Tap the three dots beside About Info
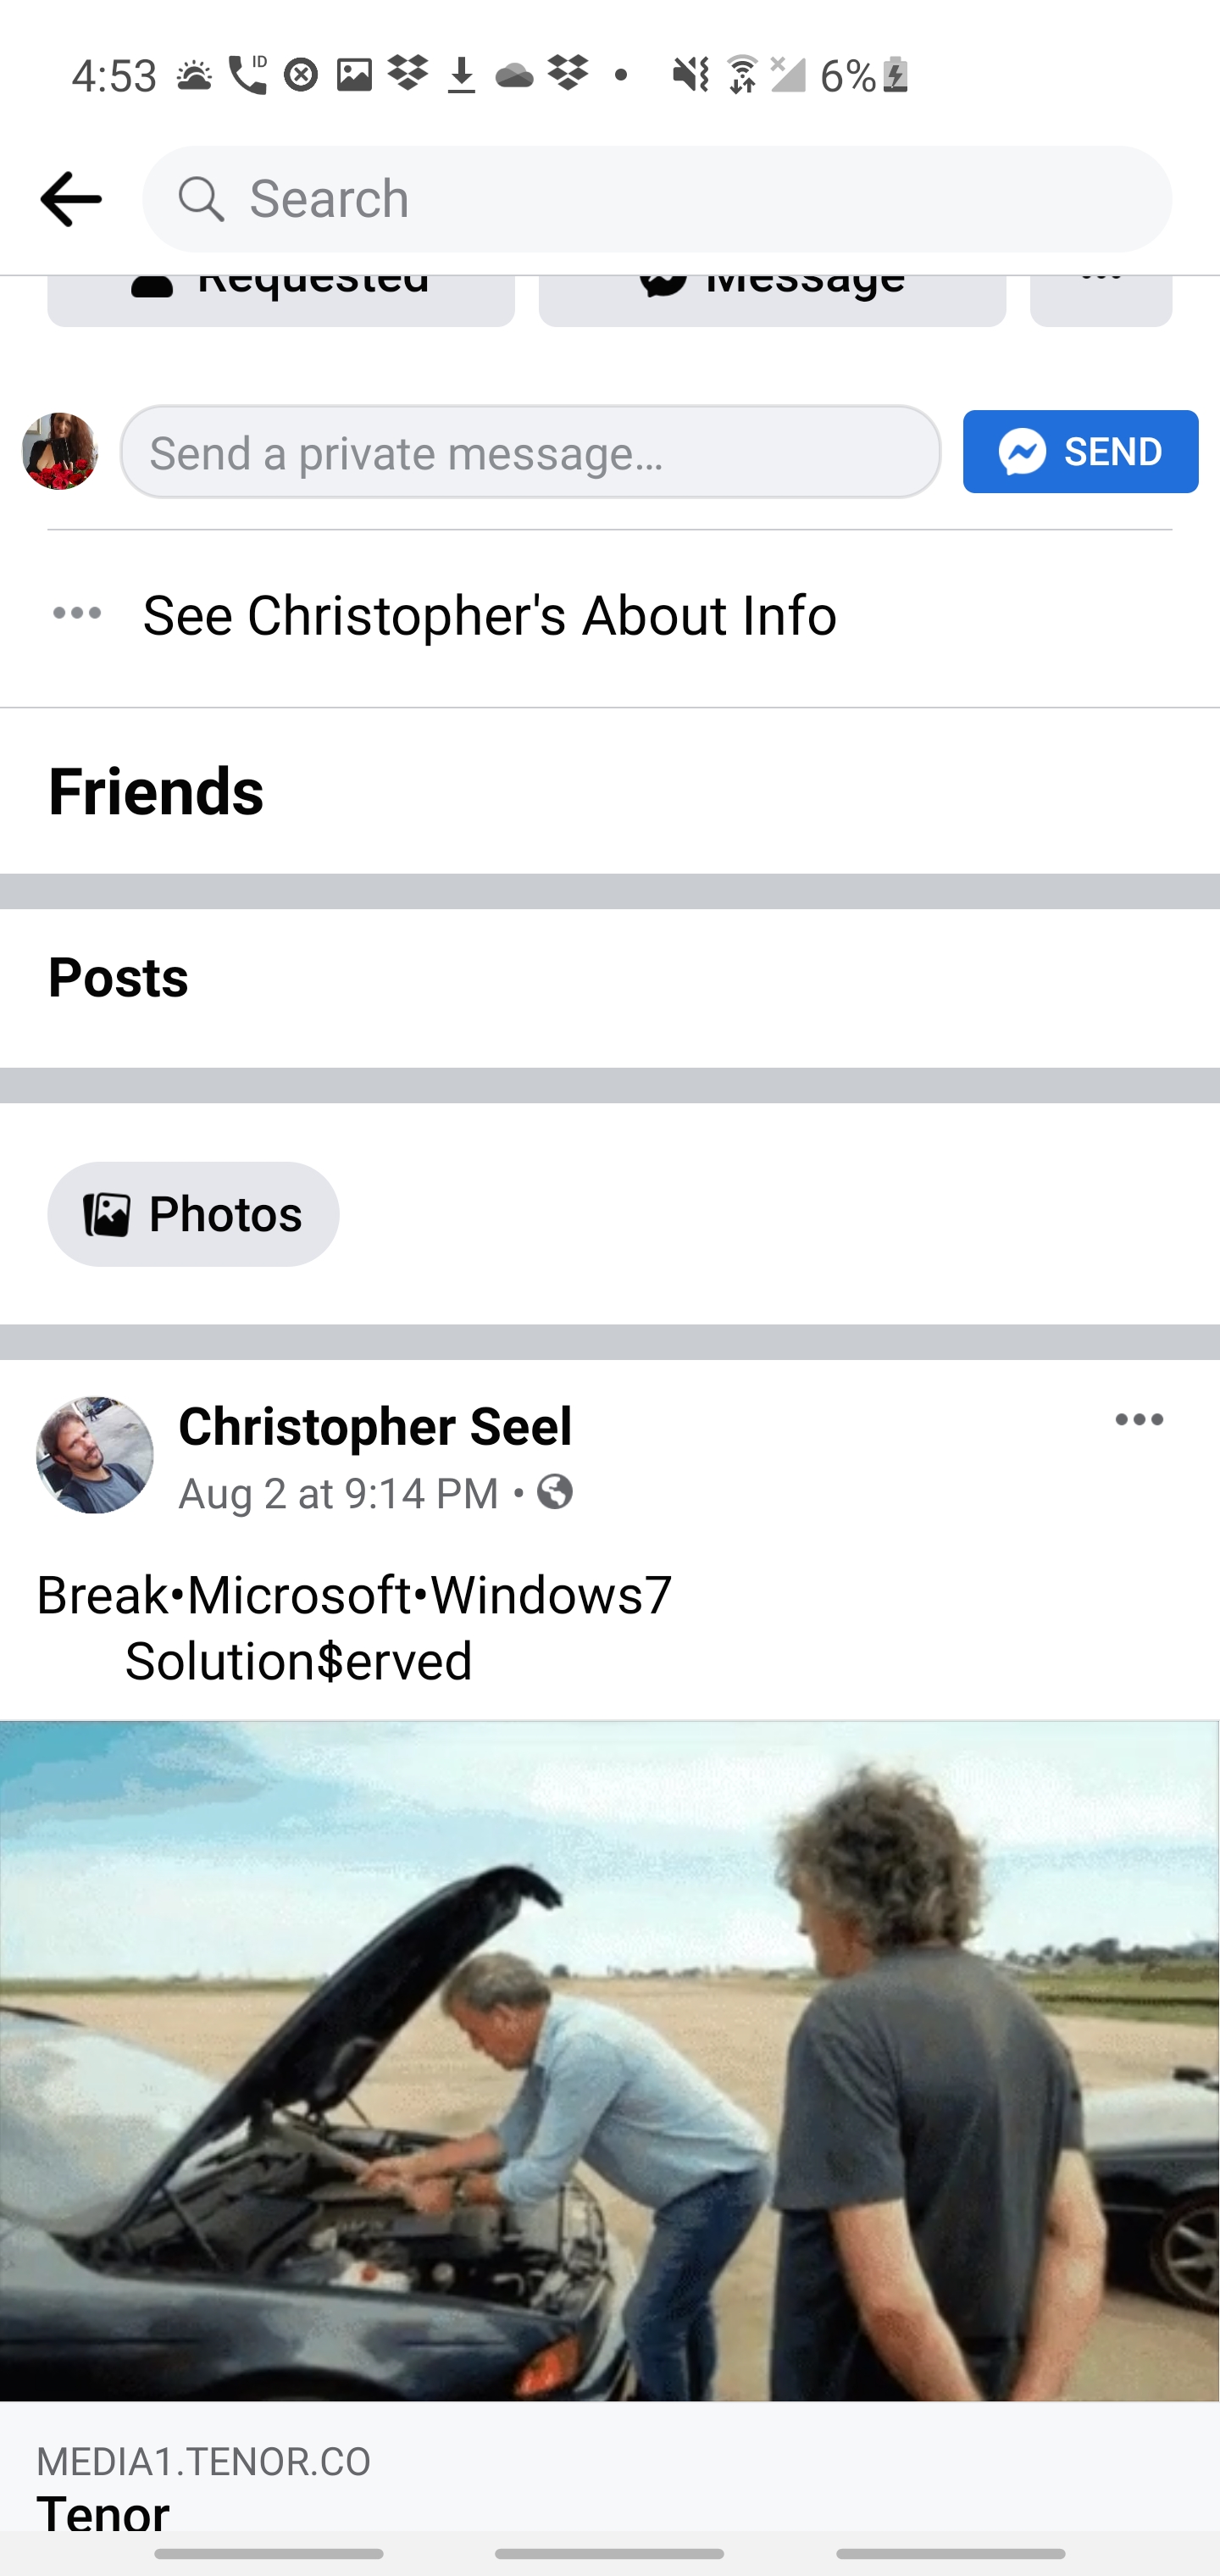 point(77,613)
